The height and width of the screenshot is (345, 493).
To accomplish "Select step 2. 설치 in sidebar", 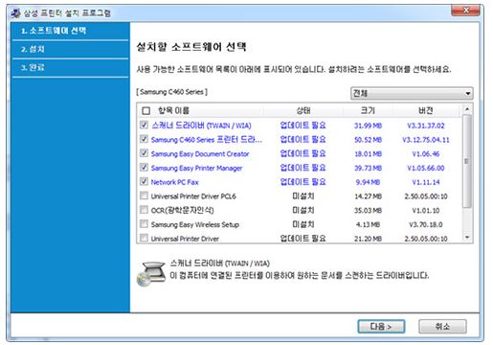I will click(x=70, y=49).
